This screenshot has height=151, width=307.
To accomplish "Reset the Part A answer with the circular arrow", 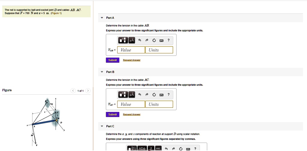I will tap(154, 40).
